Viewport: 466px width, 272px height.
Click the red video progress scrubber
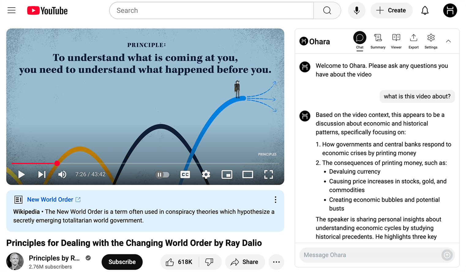click(x=57, y=163)
